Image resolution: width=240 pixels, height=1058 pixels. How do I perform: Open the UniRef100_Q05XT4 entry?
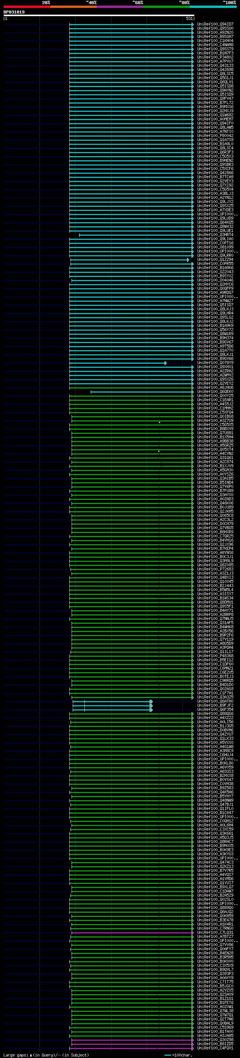tap(215, 449)
